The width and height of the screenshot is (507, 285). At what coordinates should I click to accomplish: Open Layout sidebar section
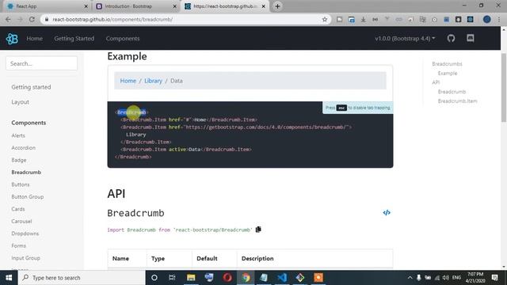(20, 102)
